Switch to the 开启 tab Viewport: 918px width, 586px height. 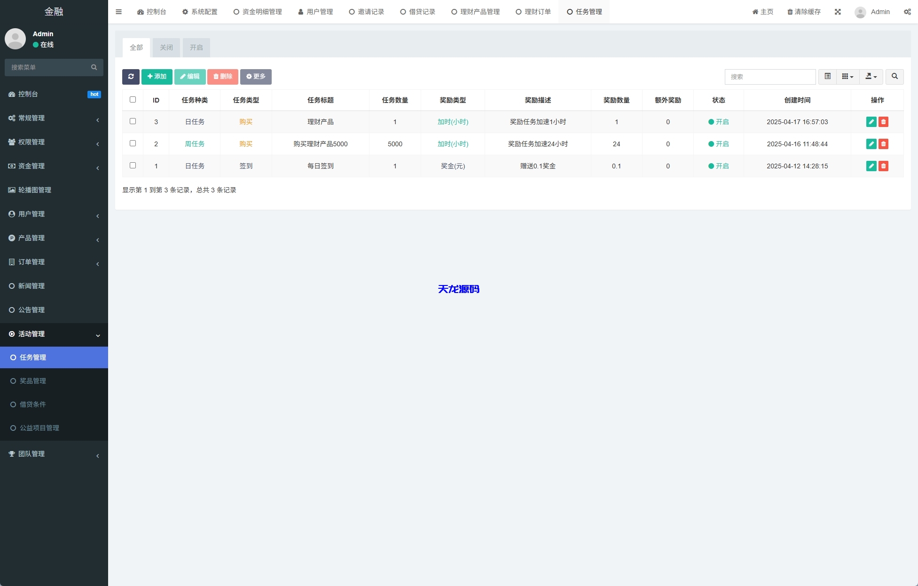click(196, 48)
